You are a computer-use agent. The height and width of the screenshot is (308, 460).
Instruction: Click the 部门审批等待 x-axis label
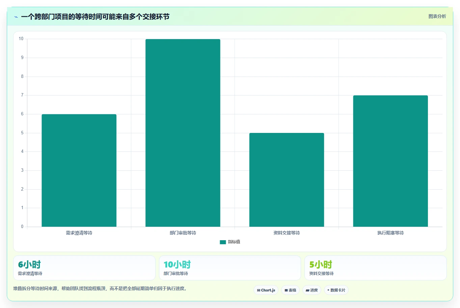point(183,233)
